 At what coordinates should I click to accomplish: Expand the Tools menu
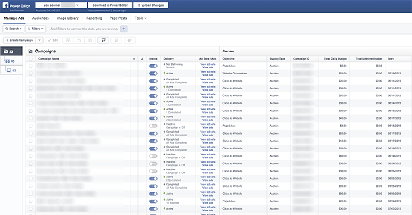tap(140, 18)
